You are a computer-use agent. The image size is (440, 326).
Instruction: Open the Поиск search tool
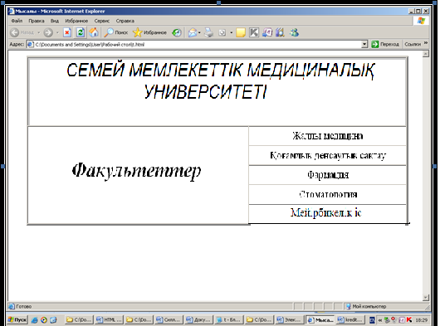(x=116, y=32)
